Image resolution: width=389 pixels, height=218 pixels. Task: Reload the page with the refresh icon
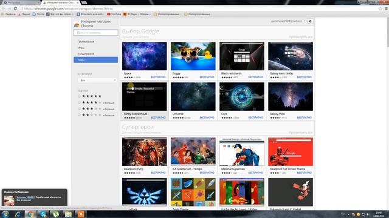pos(15,8)
